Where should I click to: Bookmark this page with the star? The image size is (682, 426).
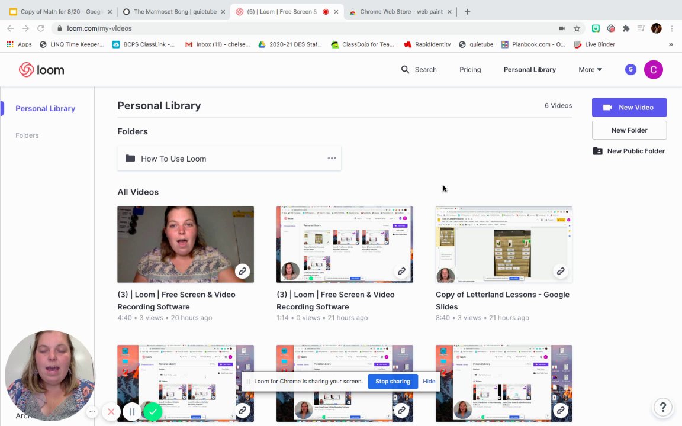577,28
